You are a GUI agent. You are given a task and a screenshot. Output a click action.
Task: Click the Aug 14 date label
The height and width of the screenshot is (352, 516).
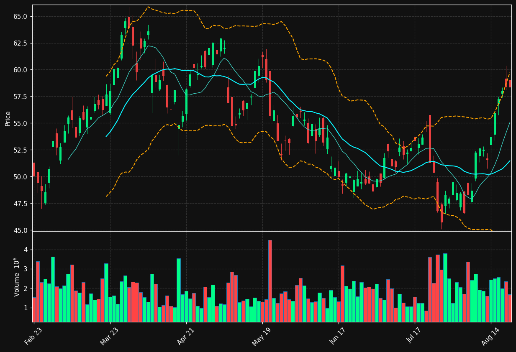(x=490, y=336)
